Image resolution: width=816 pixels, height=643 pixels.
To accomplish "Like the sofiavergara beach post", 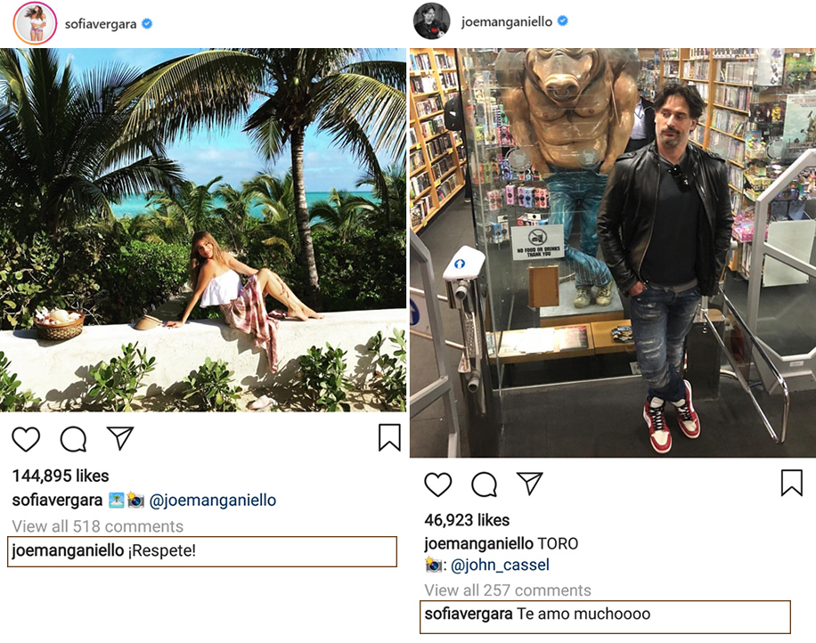I will click(26, 439).
